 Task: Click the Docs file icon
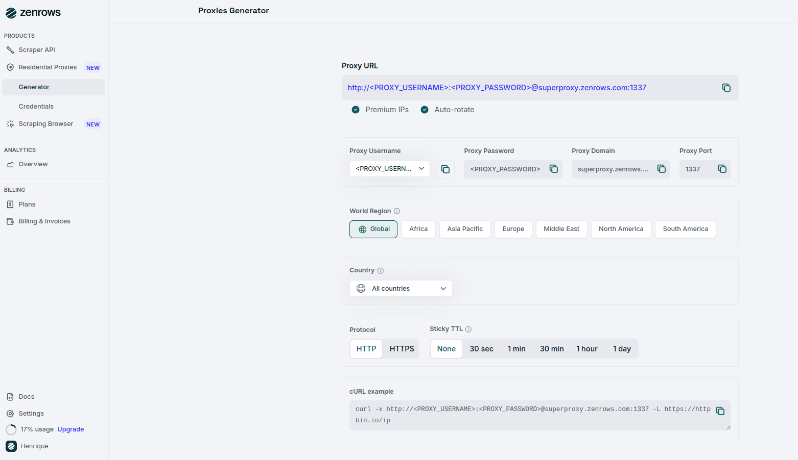[10, 397]
